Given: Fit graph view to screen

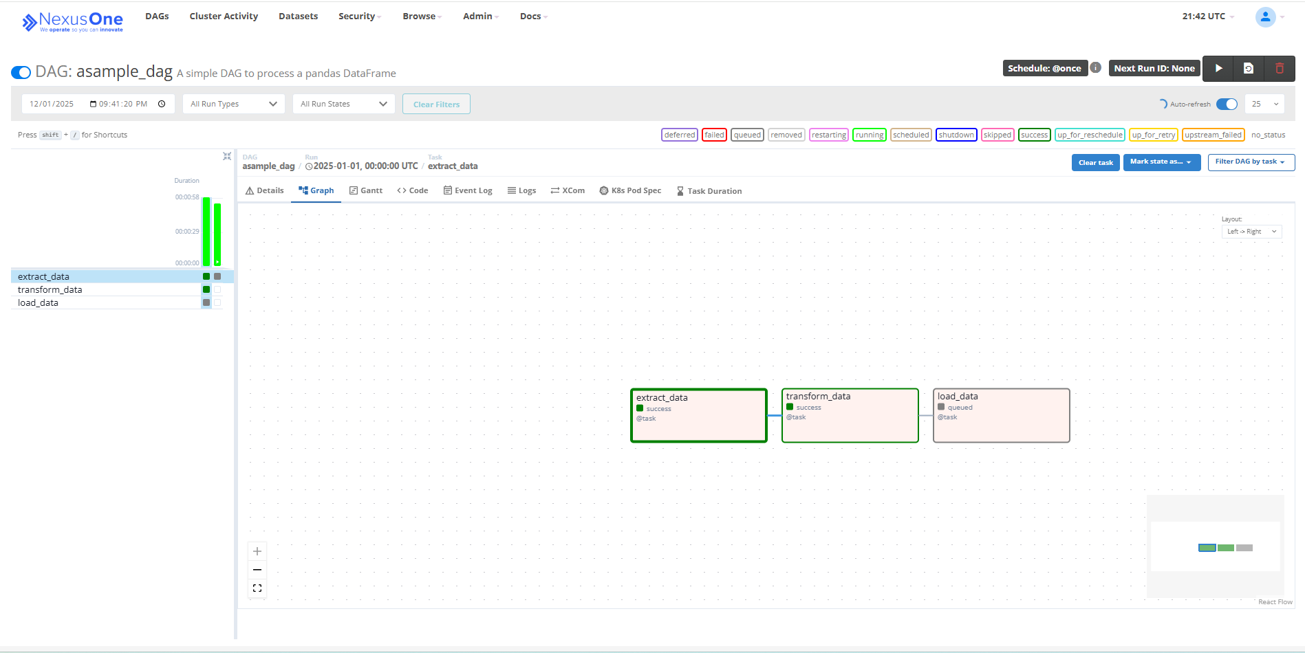Looking at the screenshot, I should click(257, 588).
